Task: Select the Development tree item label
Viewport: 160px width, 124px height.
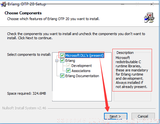Action: [x=82, y=66]
